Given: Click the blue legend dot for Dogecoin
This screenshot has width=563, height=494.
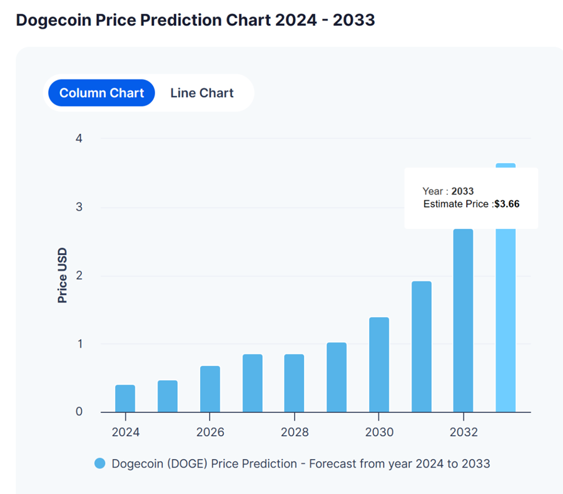Looking at the screenshot, I should (100, 463).
